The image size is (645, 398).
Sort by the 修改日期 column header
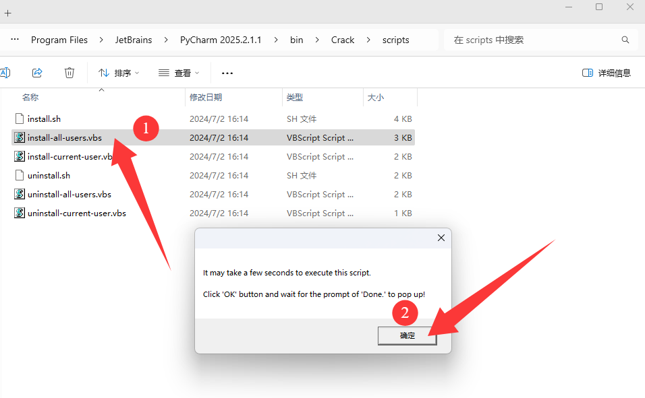pos(206,98)
